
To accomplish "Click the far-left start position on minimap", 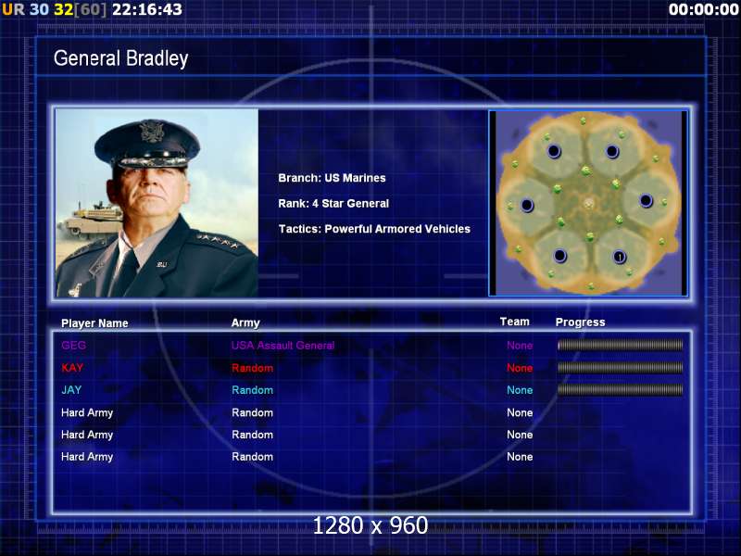I will pos(527,205).
